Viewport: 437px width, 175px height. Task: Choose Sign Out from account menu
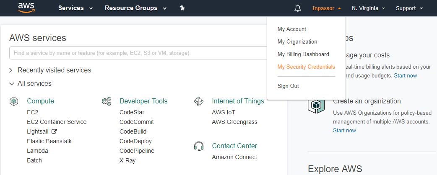pos(288,86)
